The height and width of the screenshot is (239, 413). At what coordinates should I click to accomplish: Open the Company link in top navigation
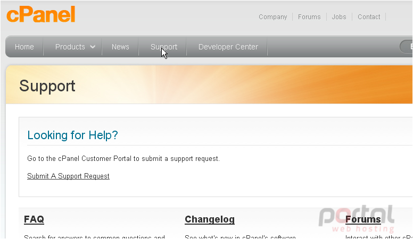pos(272,17)
